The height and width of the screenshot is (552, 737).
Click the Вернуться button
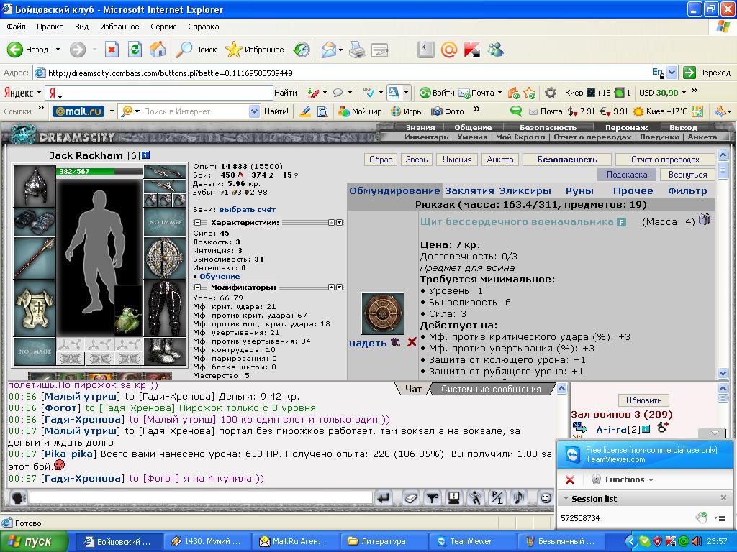tap(687, 175)
